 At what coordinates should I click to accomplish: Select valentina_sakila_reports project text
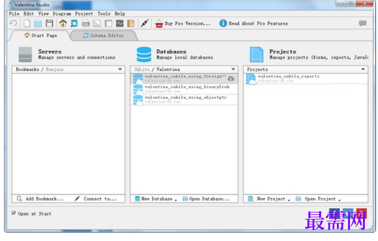click(289, 76)
